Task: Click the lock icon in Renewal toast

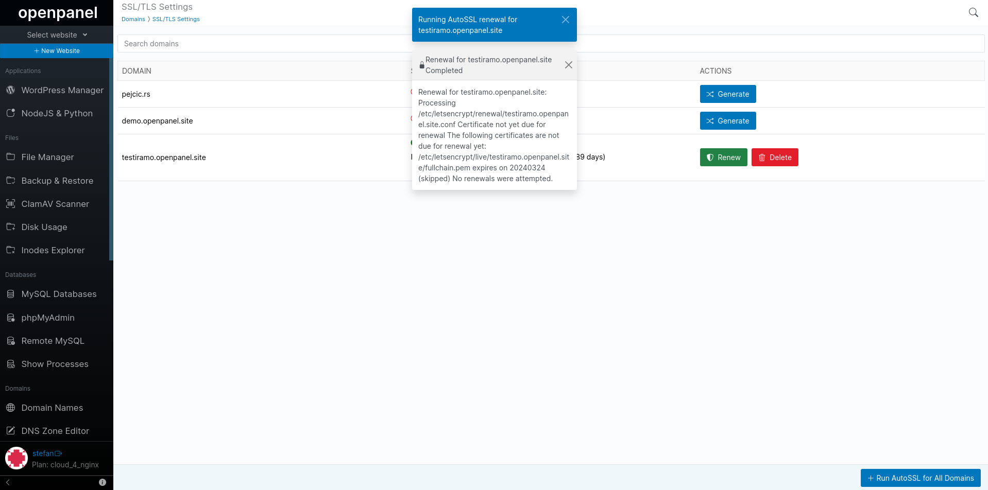Action: click(422, 65)
